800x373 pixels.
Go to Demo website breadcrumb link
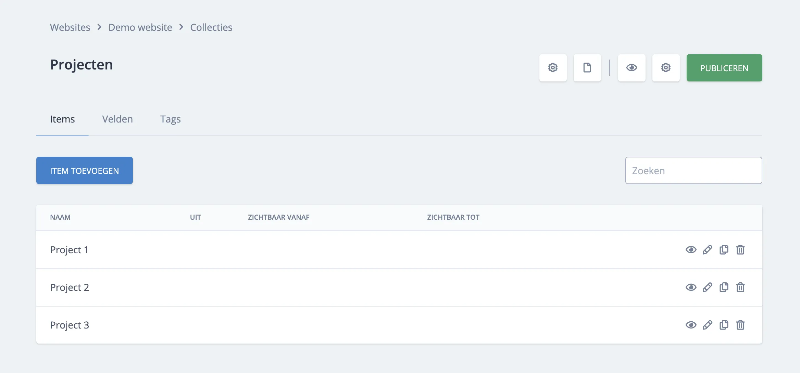140,27
